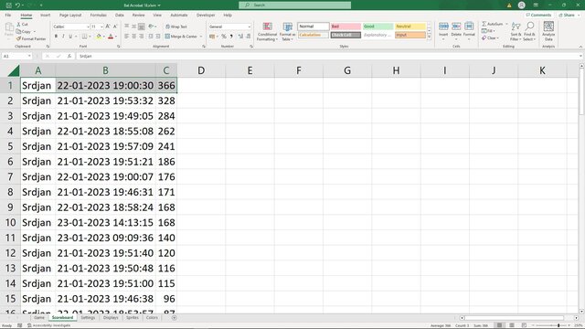
Task: Click the Undo icon in the title bar
Action: pos(17,5)
